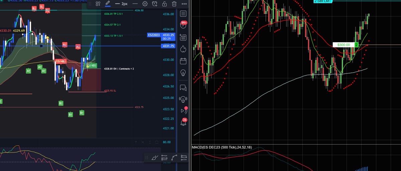Click the ESZ2023 symbol price label
401x171 pixels.
[x=154, y=35]
